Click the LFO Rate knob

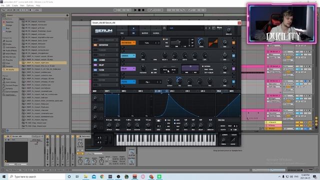tap(185, 125)
